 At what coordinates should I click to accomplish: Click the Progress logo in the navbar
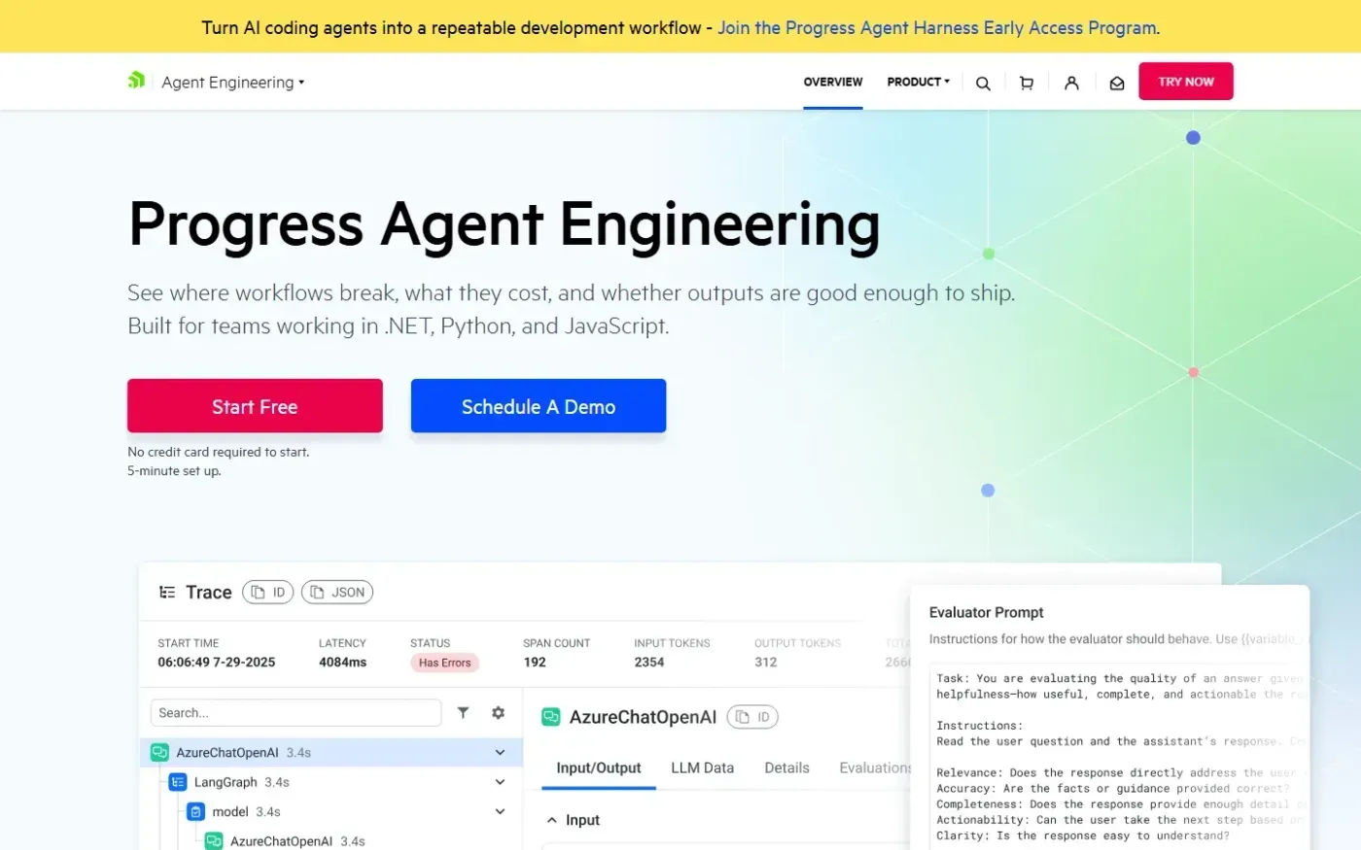pyautogui.click(x=136, y=81)
